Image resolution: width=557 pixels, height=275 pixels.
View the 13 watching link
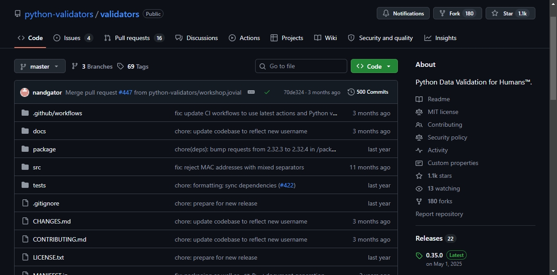438,188
